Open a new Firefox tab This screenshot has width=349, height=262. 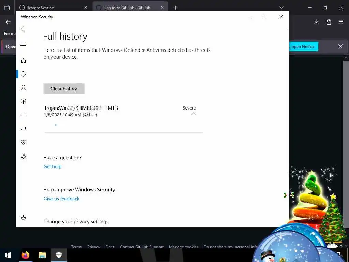(176, 8)
